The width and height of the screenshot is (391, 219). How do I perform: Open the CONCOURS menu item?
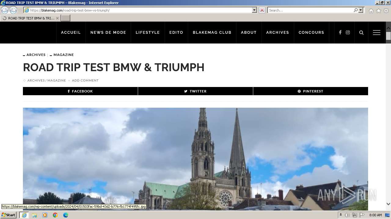(x=311, y=33)
